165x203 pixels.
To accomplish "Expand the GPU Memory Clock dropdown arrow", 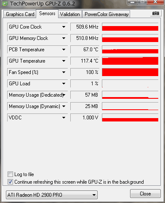I will pyautogui.click(x=64, y=38).
